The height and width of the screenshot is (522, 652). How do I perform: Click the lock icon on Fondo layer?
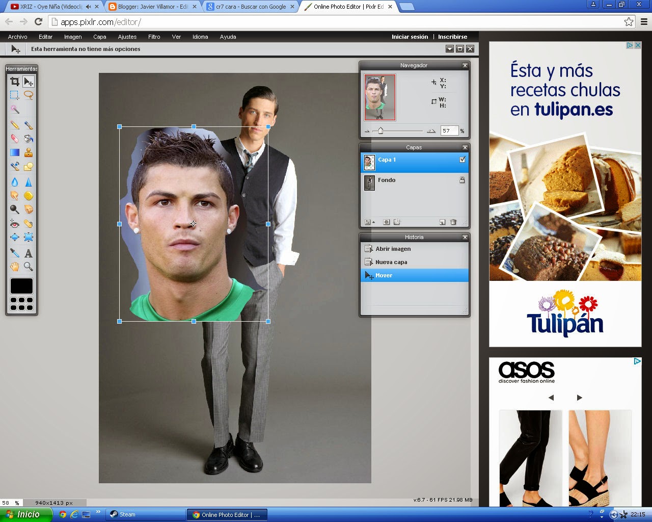tap(462, 180)
